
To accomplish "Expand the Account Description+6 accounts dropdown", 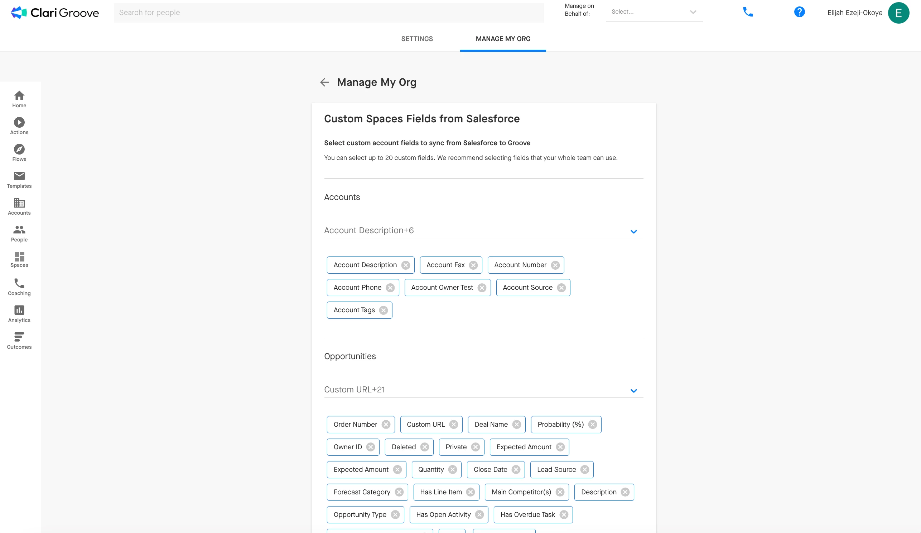I will (x=633, y=231).
